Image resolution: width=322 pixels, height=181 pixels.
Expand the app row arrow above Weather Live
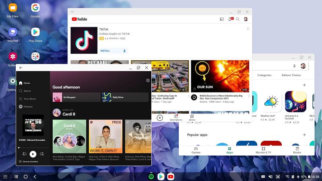point(304,85)
